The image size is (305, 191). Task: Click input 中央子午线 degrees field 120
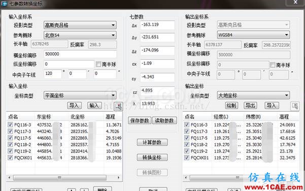click(x=53, y=74)
